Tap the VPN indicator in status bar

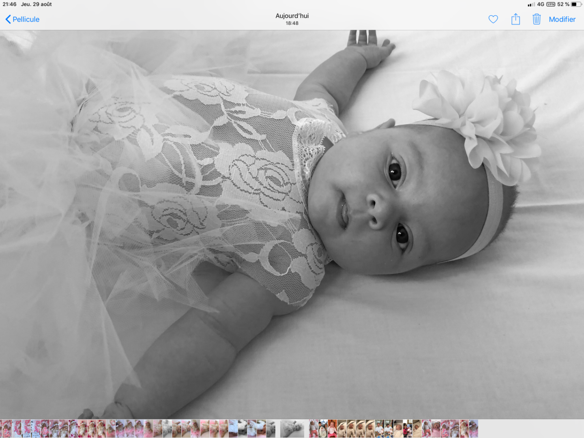point(550,4)
